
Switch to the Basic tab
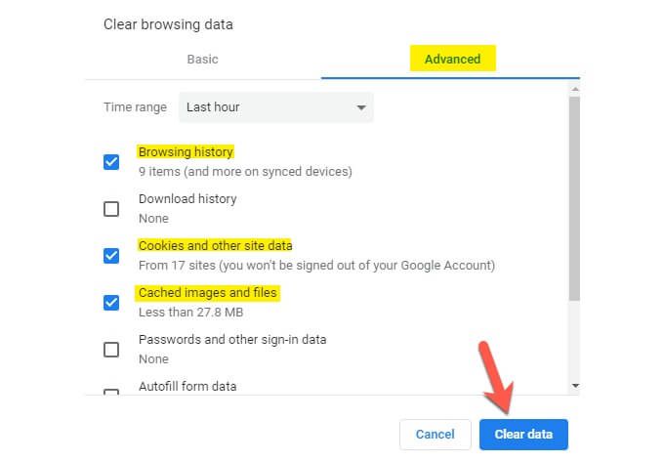[202, 60]
